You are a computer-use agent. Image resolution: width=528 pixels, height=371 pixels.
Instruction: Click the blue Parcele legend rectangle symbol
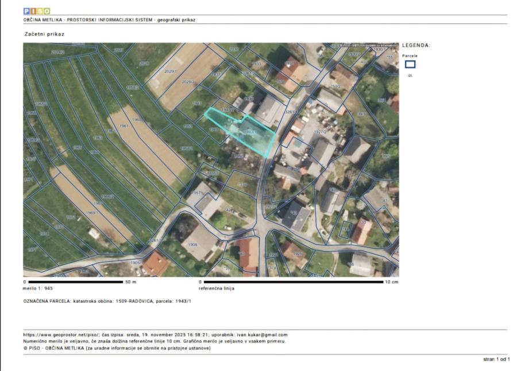[x=410, y=65]
